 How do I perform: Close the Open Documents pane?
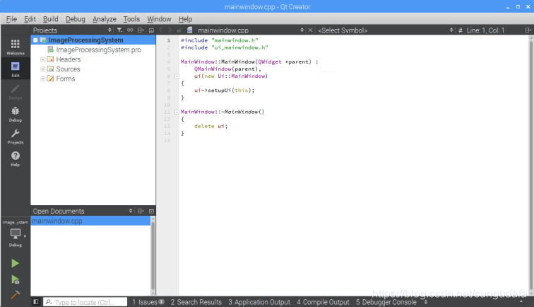click(151, 211)
